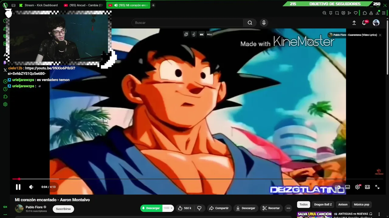
Task: Open the 1080 quality dropdown
Action: tap(168, 208)
